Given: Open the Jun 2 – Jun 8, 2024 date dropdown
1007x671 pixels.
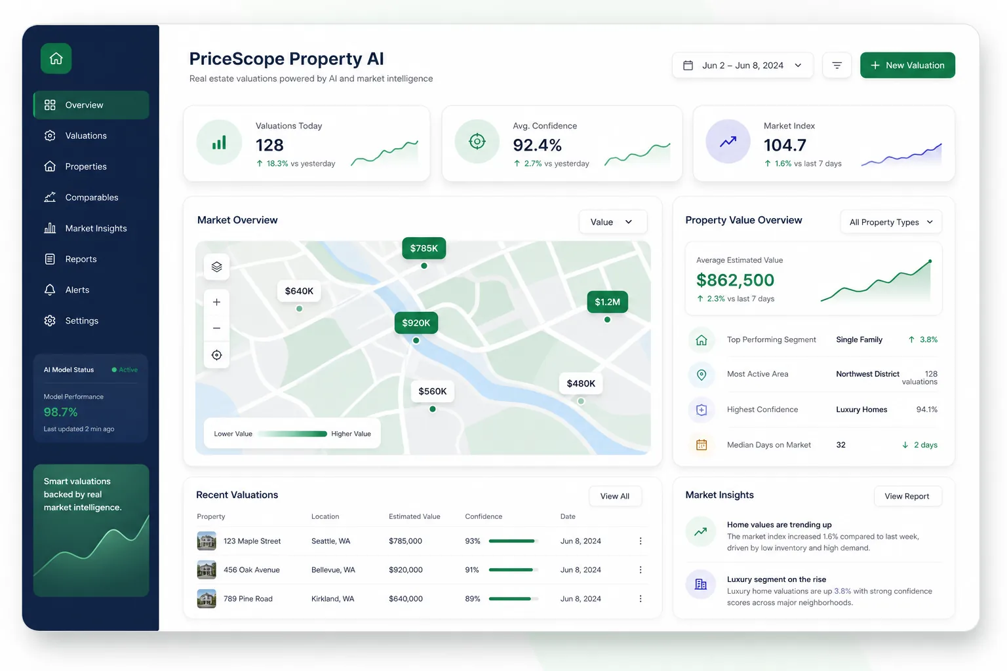Looking at the screenshot, I should pyautogui.click(x=742, y=66).
